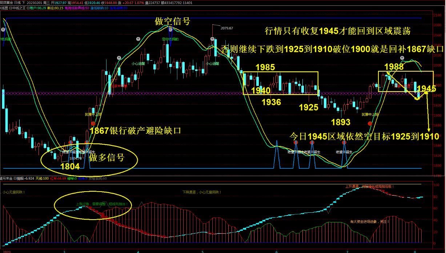
Task: Click the month 6 label on the date axis
Action: click(277, 251)
